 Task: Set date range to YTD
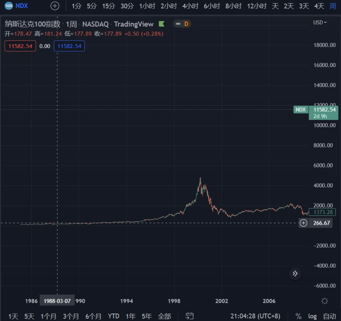click(x=114, y=316)
